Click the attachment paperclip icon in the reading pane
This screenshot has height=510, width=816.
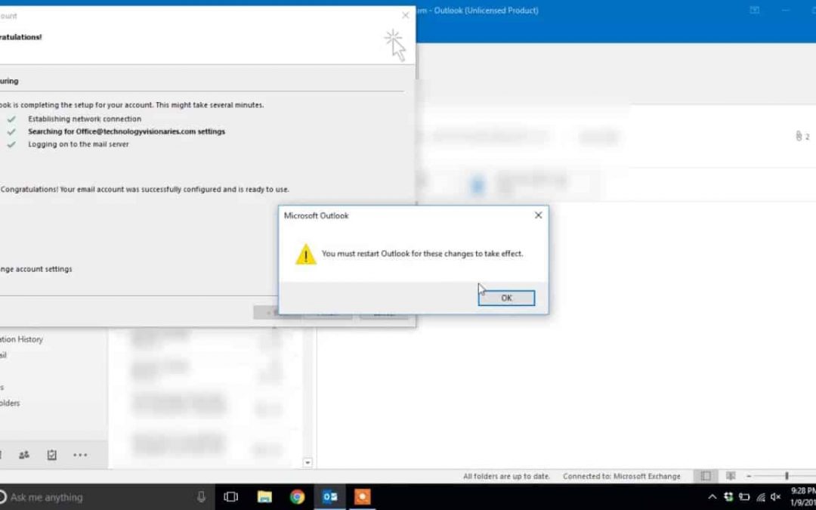(x=799, y=136)
